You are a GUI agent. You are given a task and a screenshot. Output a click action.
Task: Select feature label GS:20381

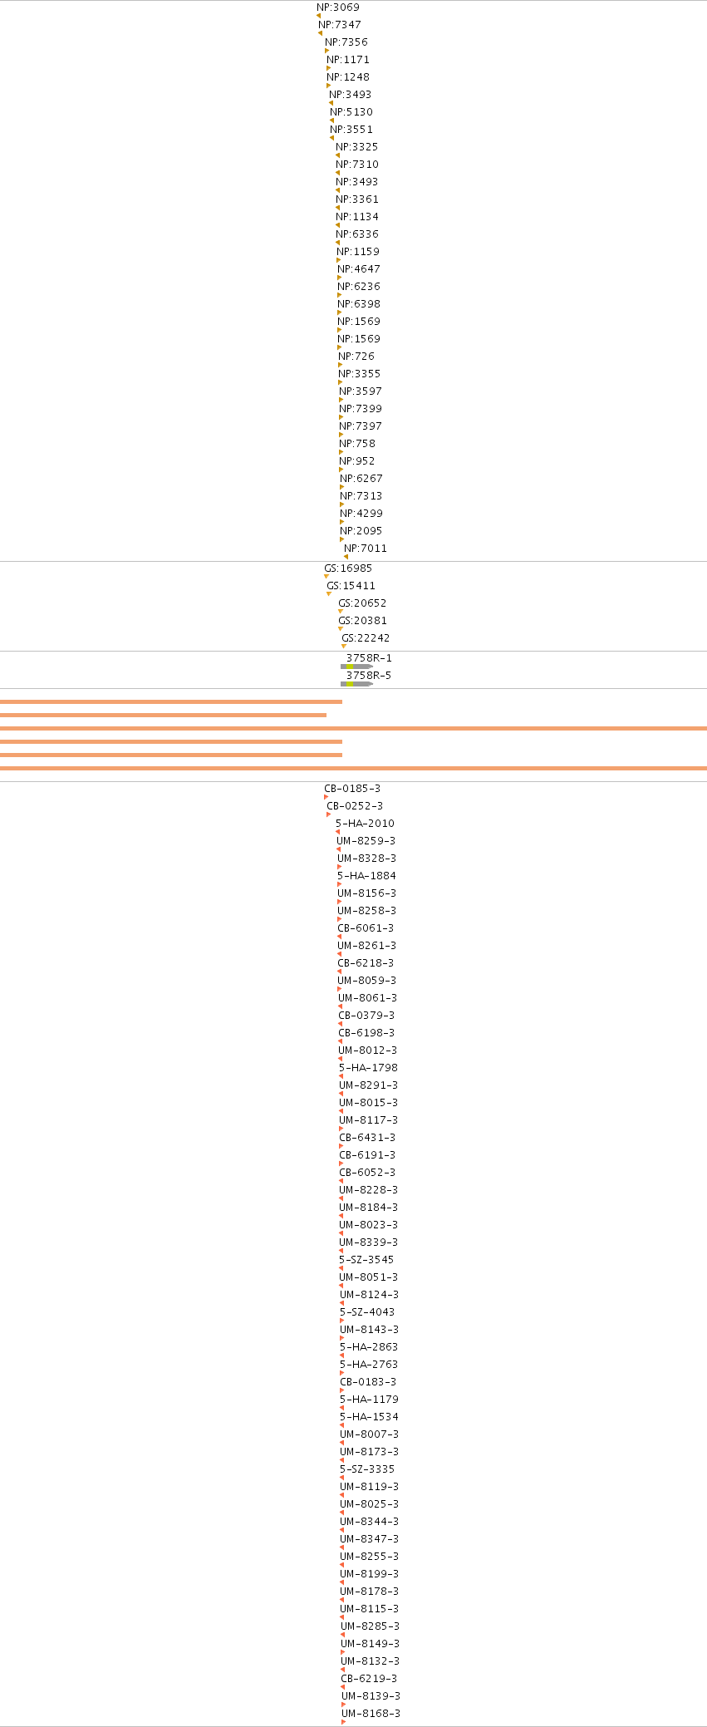point(362,621)
